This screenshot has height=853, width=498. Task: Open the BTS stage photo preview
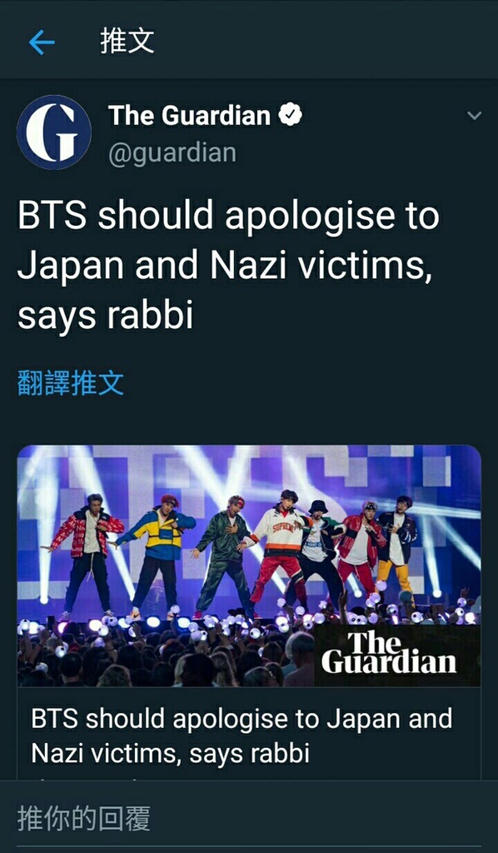249,566
